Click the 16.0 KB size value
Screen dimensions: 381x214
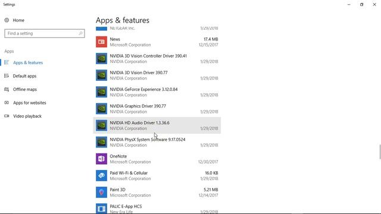coord(211,173)
